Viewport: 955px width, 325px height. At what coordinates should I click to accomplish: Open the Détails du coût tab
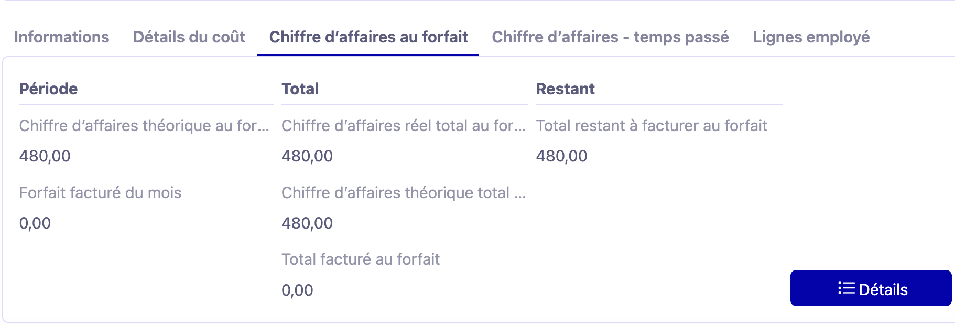(x=189, y=37)
